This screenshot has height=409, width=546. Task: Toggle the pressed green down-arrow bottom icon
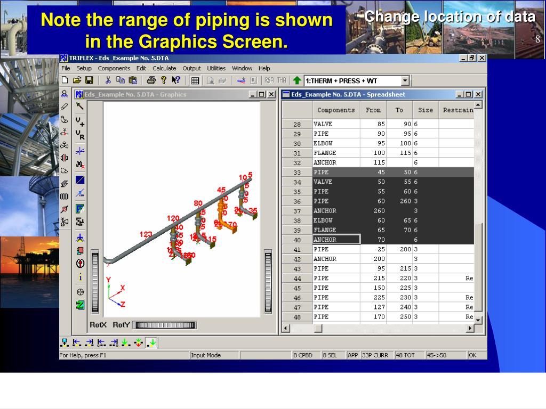coord(151,343)
